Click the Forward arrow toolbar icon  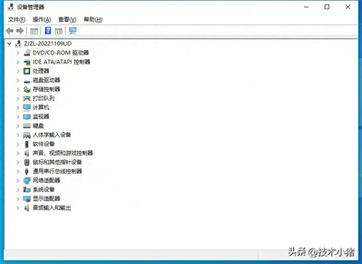(20, 31)
